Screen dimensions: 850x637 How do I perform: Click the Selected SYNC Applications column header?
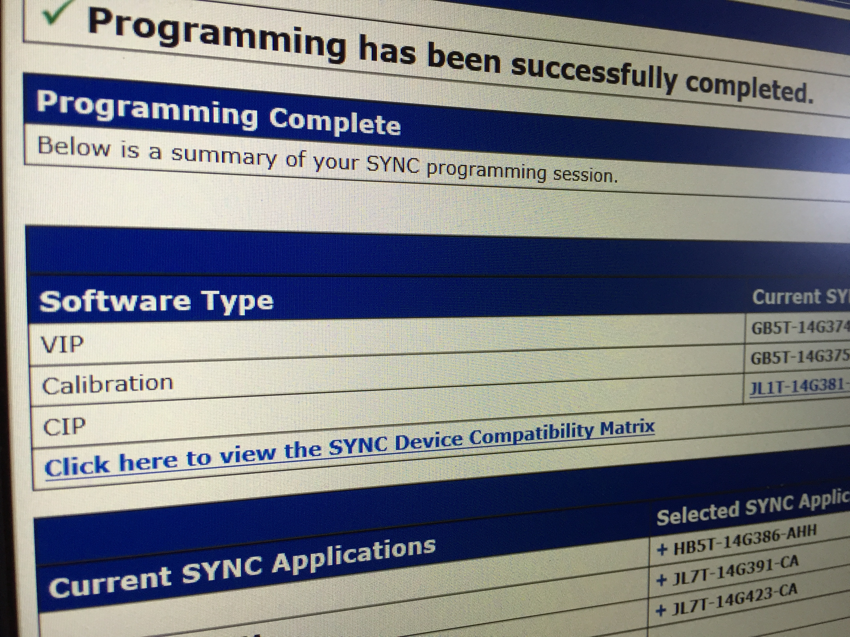click(753, 508)
